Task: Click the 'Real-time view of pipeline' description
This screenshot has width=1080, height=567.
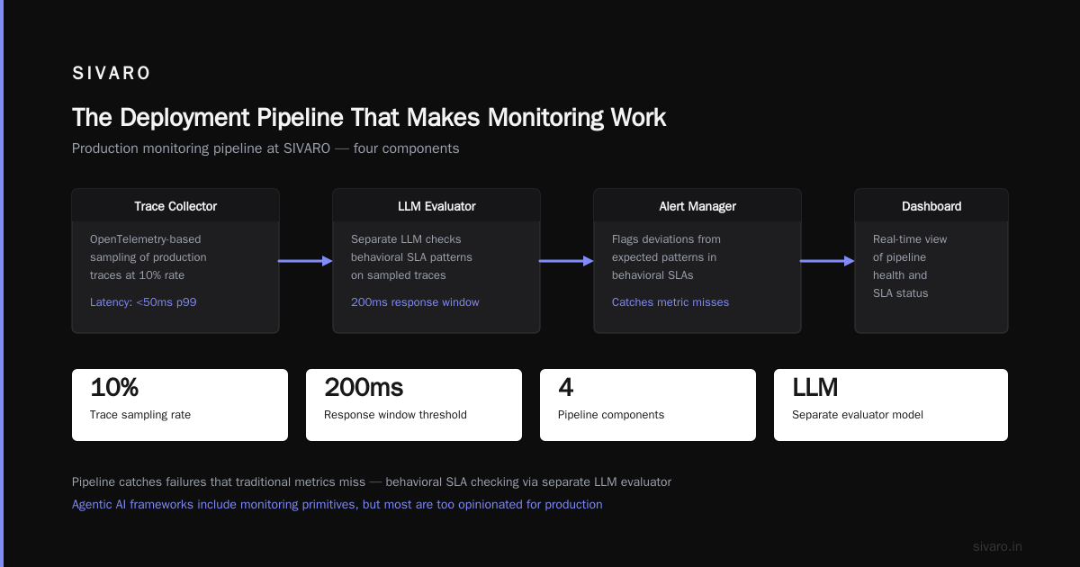Action: click(x=910, y=266)
